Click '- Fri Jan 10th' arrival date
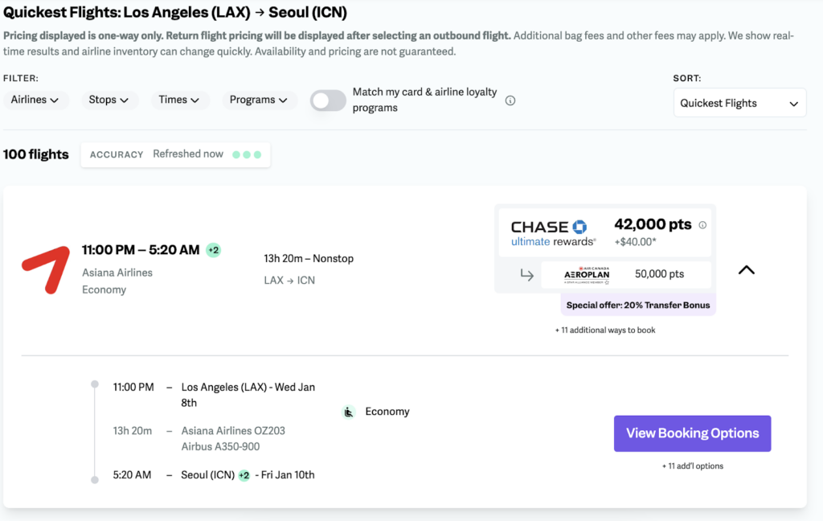Image resolution: width=823 pixels, height=521 pixels. tap(285, 475)
